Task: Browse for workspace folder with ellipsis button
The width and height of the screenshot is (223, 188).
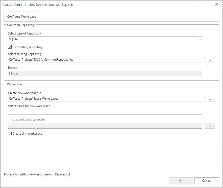Action: (210, 99)
